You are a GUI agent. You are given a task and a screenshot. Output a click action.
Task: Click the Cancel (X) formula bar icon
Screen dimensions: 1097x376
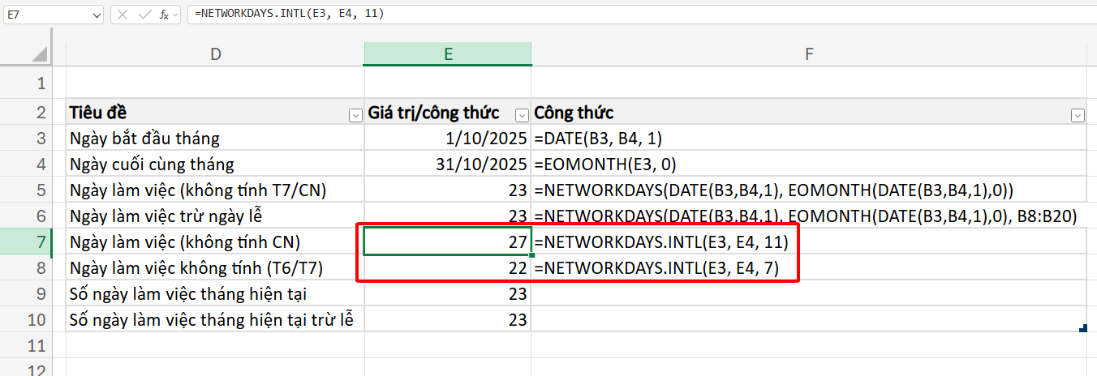pos(123,15)
